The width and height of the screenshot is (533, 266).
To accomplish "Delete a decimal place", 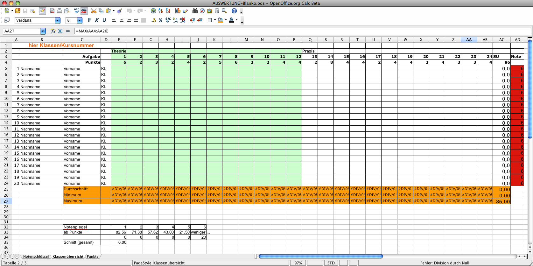I will point(183,20).
